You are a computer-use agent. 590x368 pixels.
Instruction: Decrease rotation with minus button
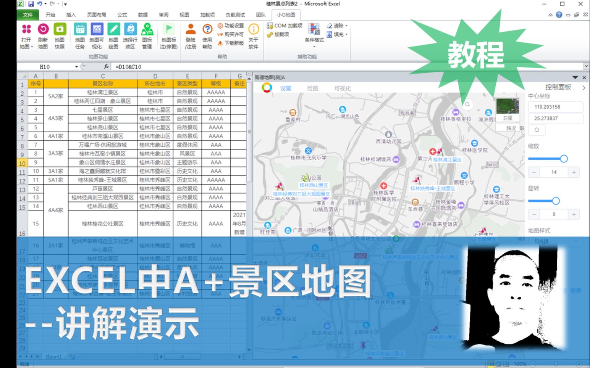coord(534,214)
